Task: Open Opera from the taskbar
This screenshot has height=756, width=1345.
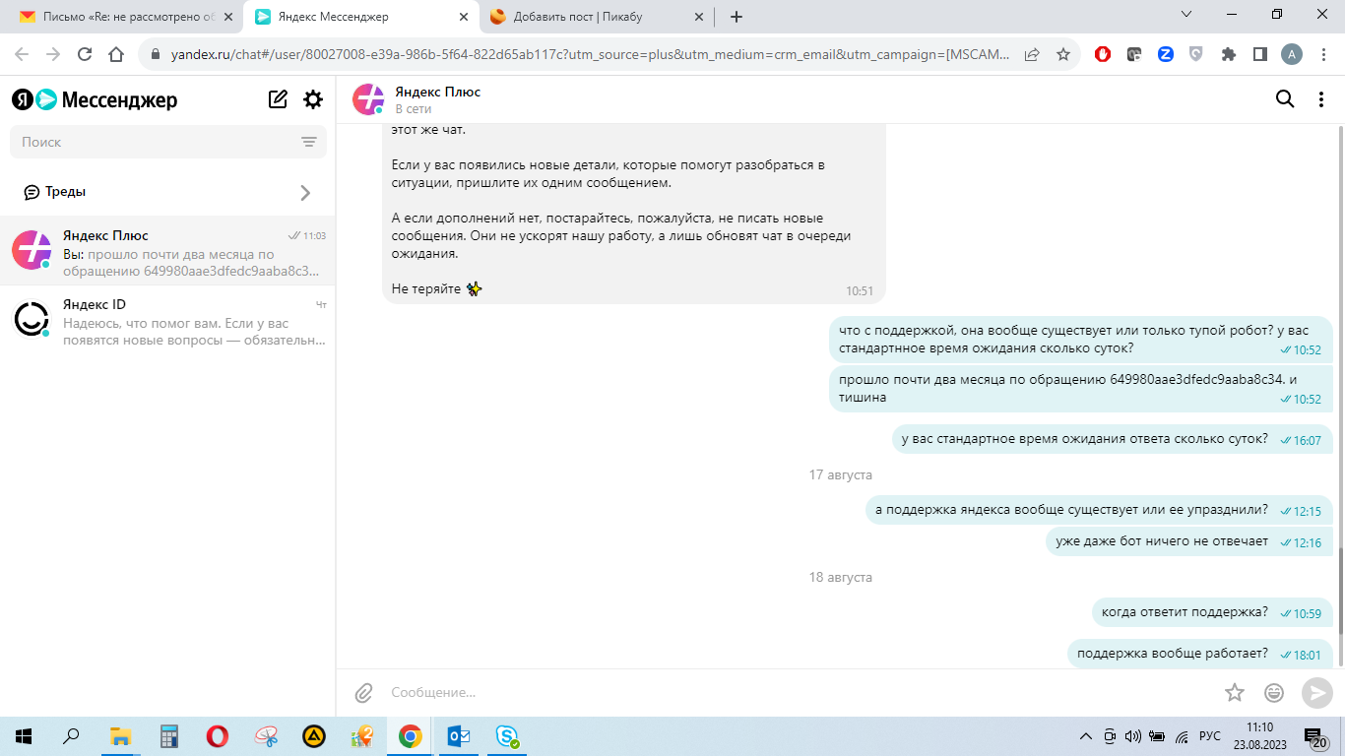Action: (218, 736)
